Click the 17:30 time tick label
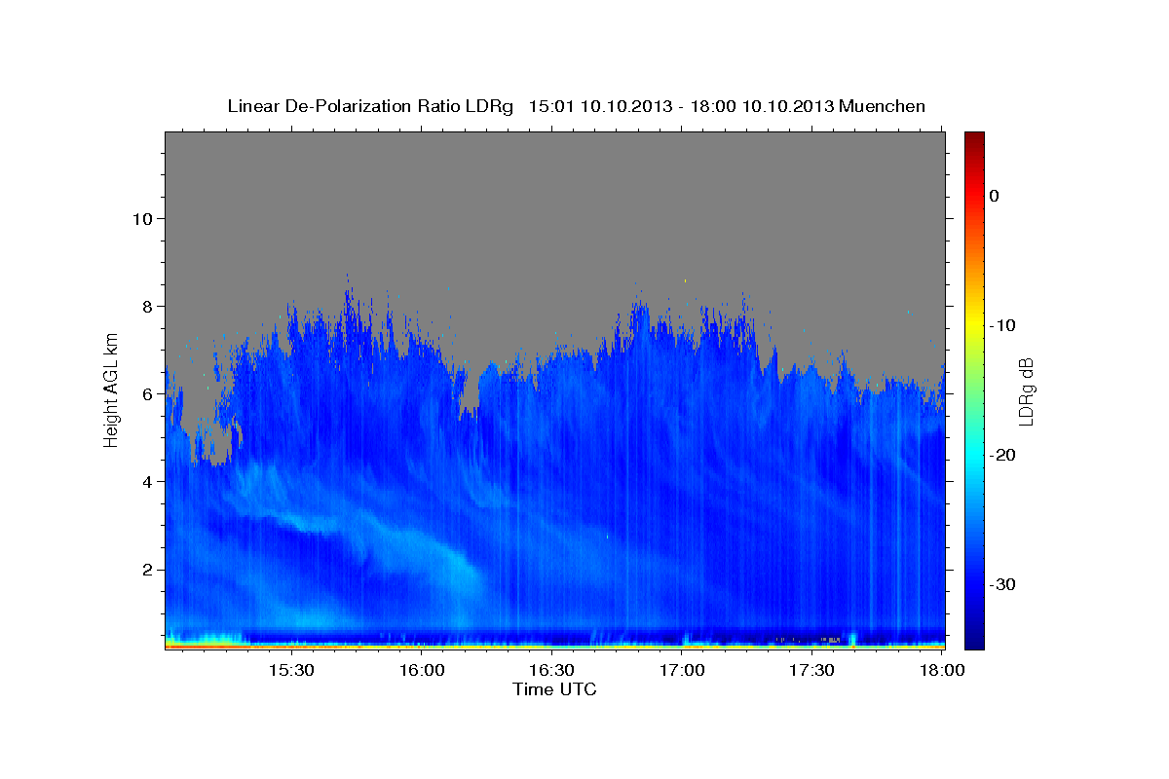 click(x=812, y=671)
